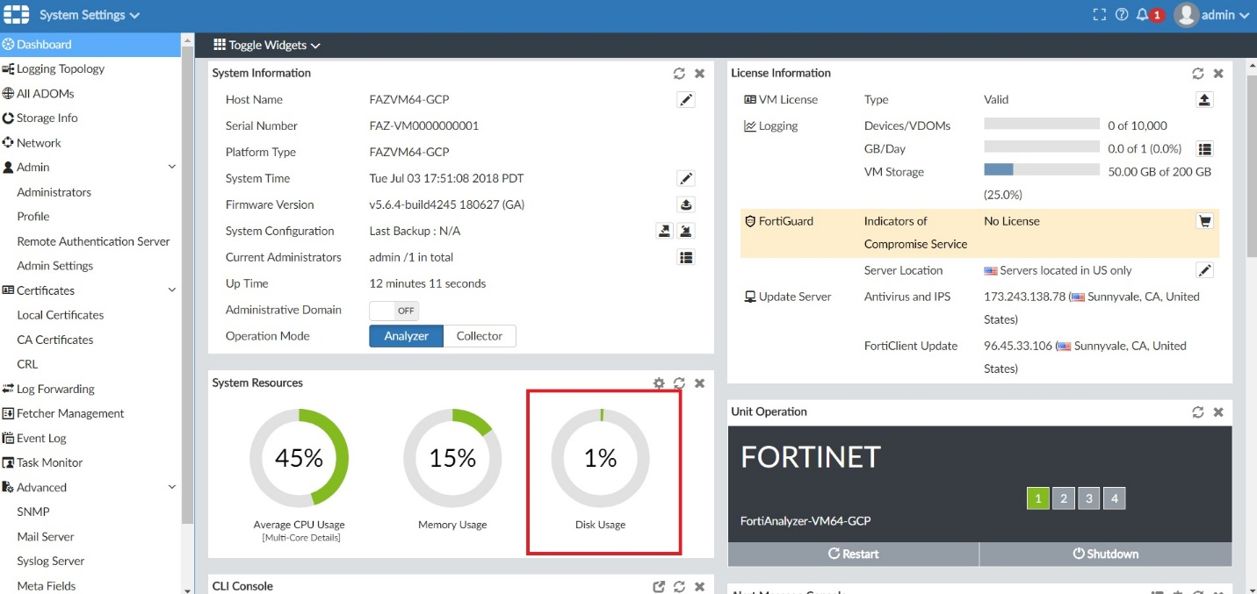View Current Administrators list icon
Viewport: 1257px width, 594px height.
click(x=686, y=258)
